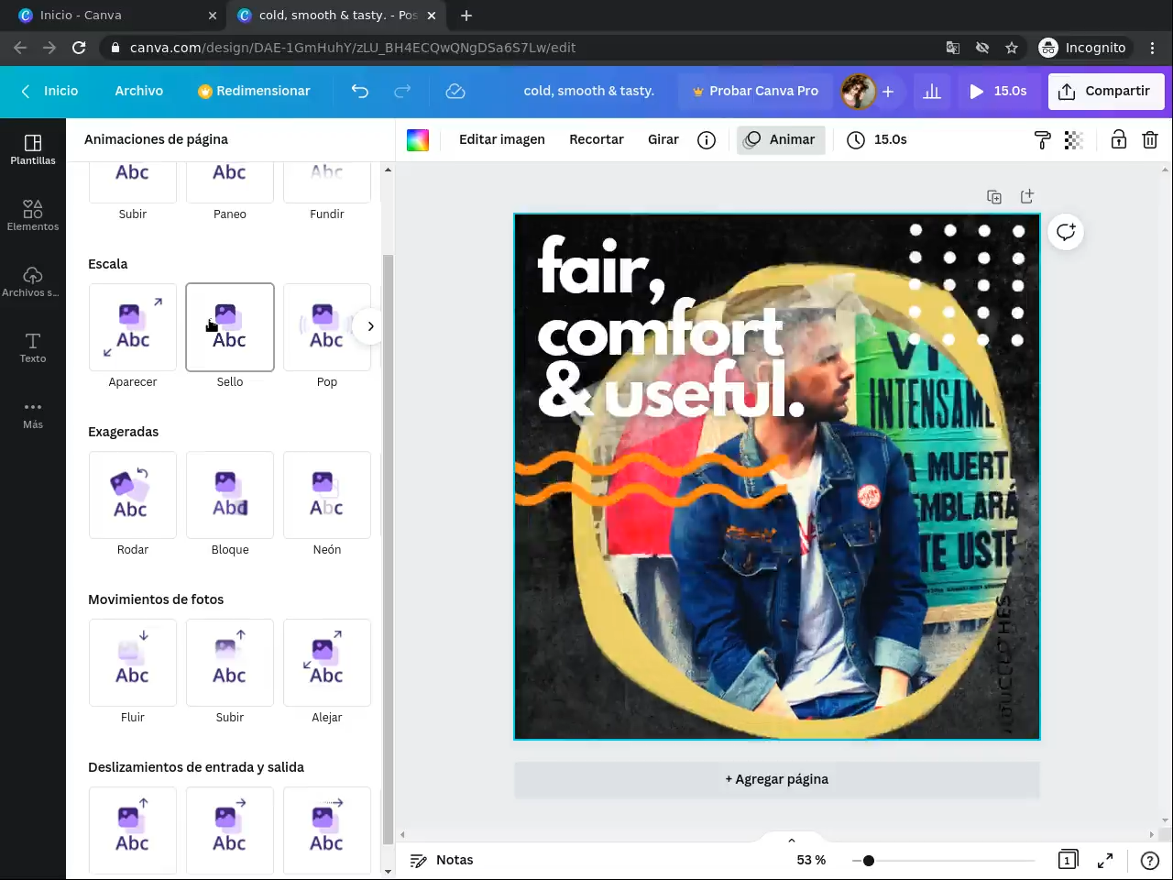Bookmark this page with star icon
Image resolution: width=1173 pixels, height=880 pixels.
1012,48
